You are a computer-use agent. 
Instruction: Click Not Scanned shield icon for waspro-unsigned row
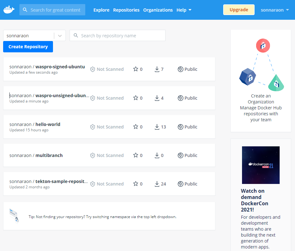point(92,98)
